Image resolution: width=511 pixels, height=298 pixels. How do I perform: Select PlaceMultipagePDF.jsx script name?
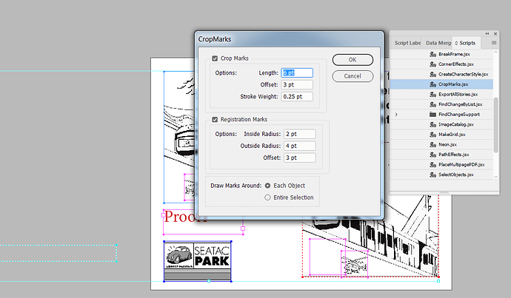pyautogui.click(x=461, y=165)
